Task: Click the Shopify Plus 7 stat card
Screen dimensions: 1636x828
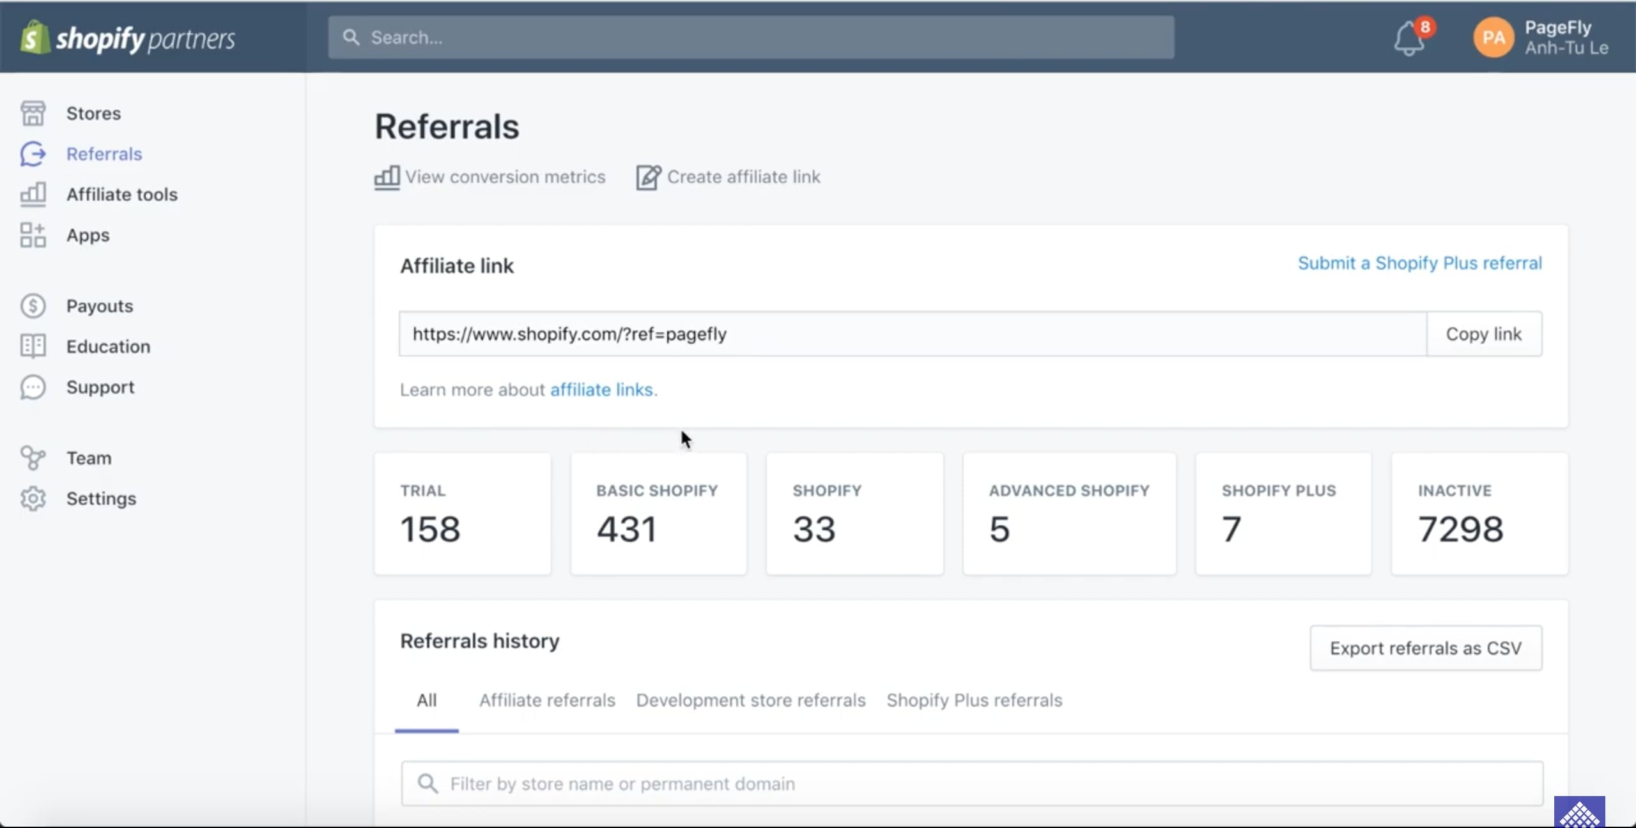Action: (x=1283, y=514)
